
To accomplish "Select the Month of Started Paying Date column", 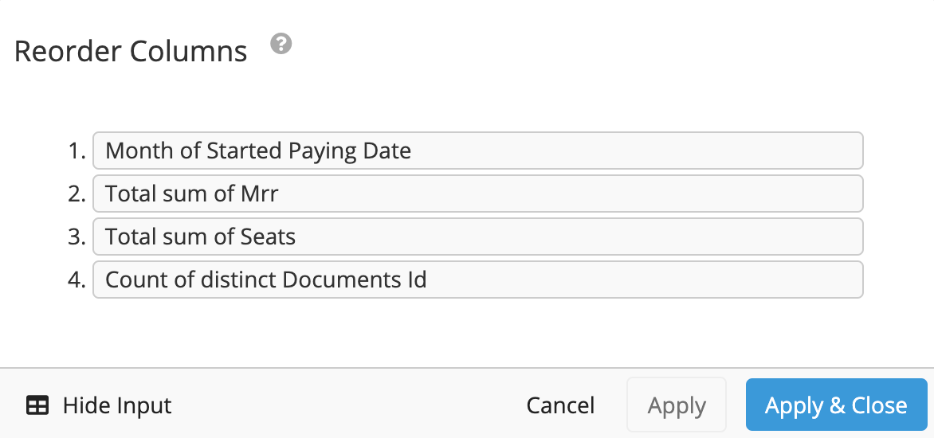I will pos(477,151).
